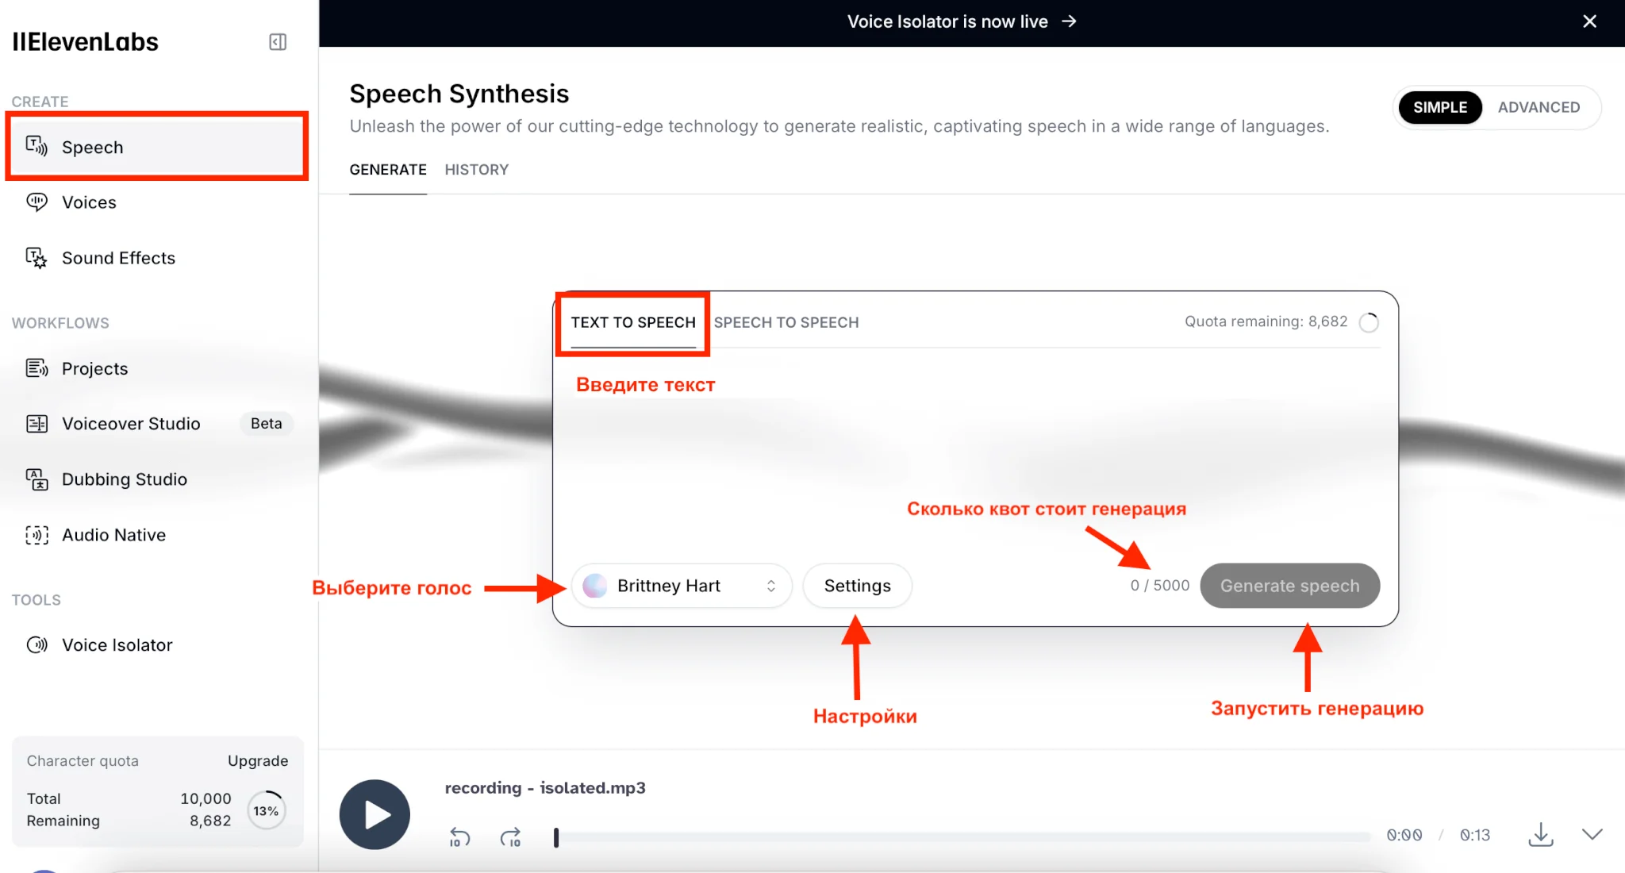Switch to SIMPLE mode
The width and height of the screenshot is (1625, 873).
click(1439, 107)
